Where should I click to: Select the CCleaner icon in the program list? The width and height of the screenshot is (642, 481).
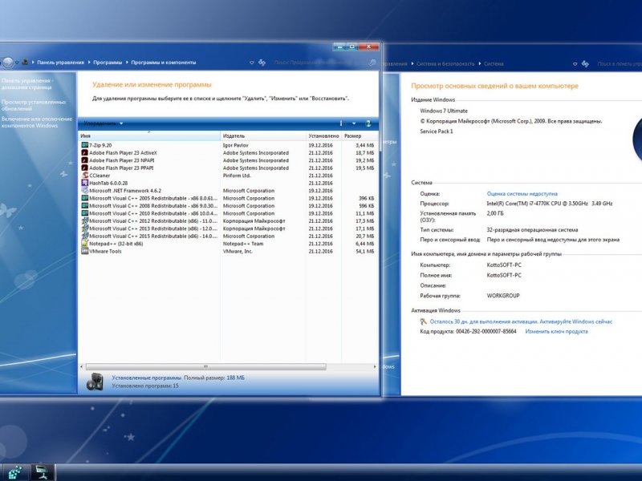click(85, 176)
